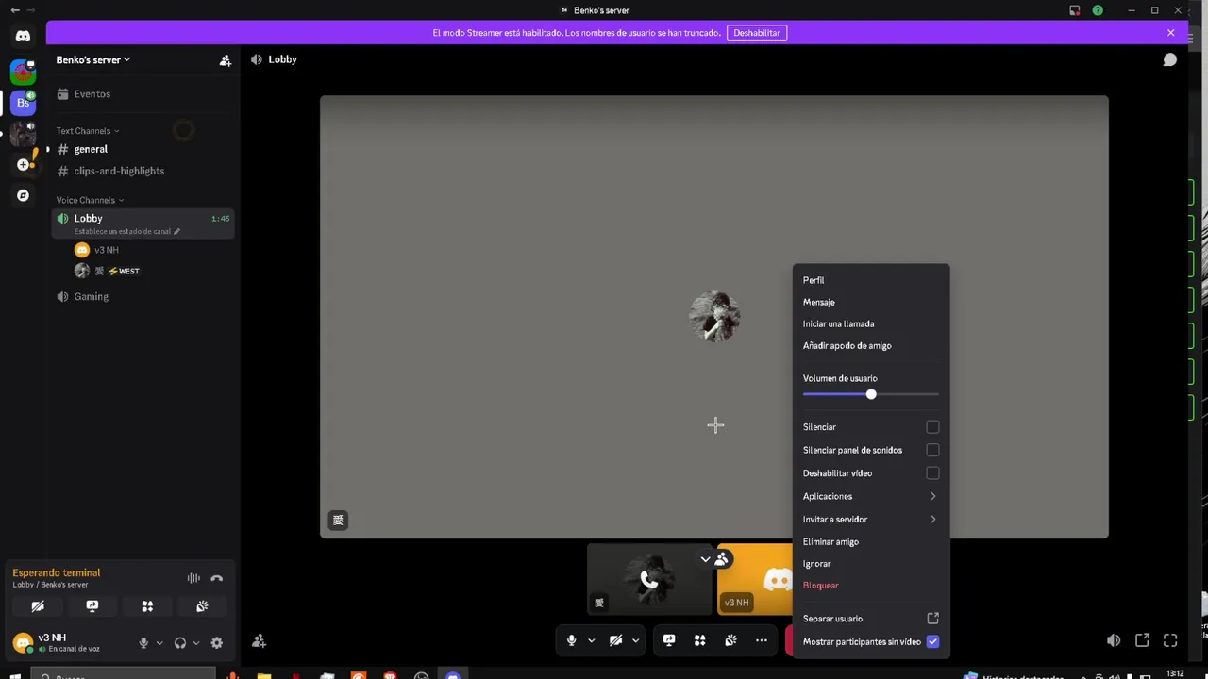Pop out the call window icon
The image size is (1208, 679).
point(1142,640)
